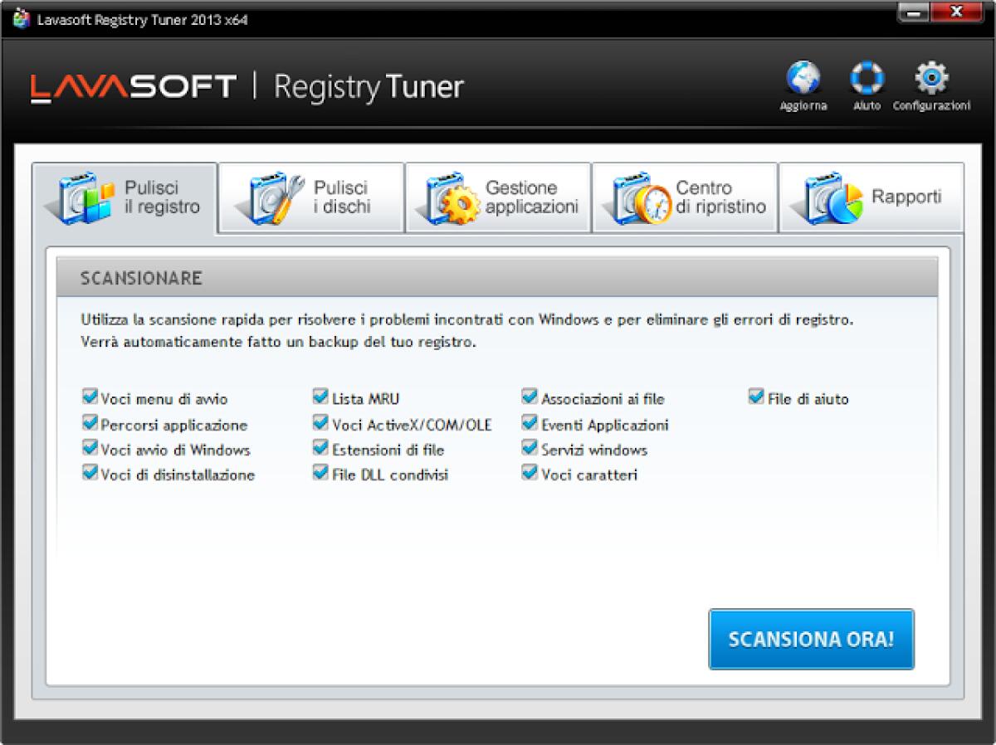Uncheck Associazioni ai file
Screen dimensions: 996x745
(530, 397)
